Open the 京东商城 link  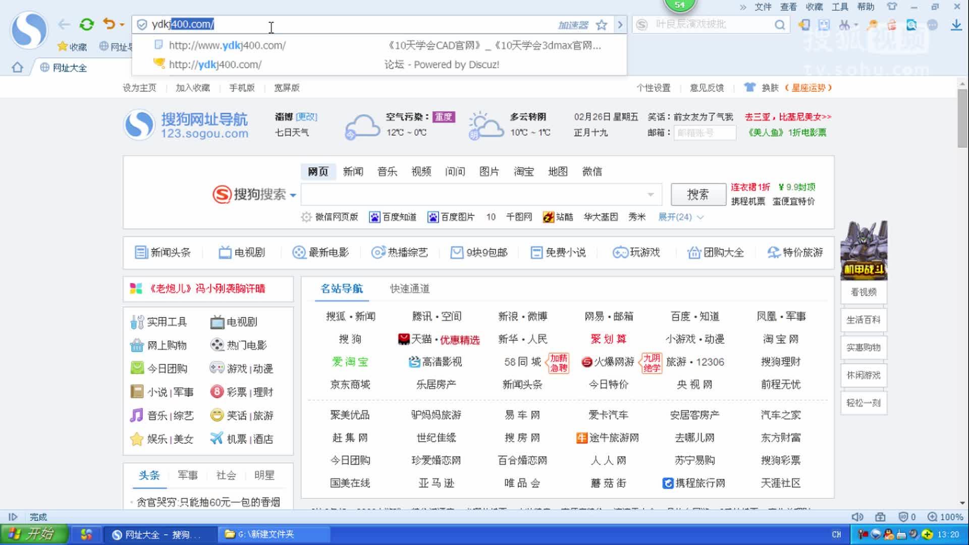350,385
